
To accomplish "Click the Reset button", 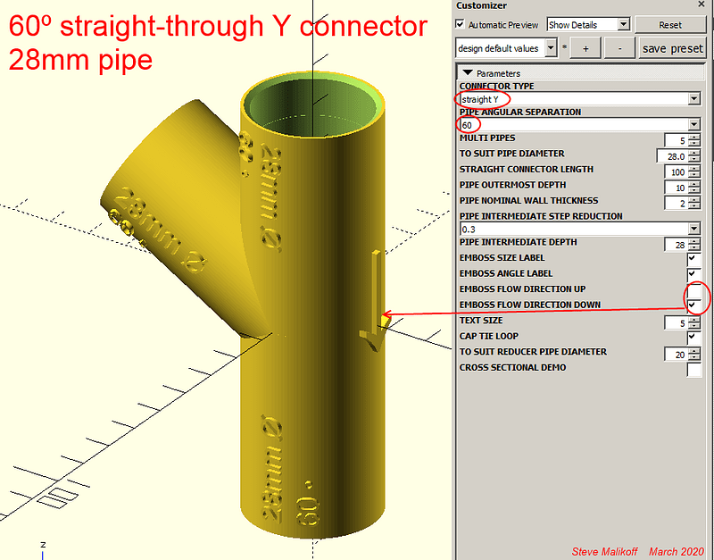I will point(670,25).
